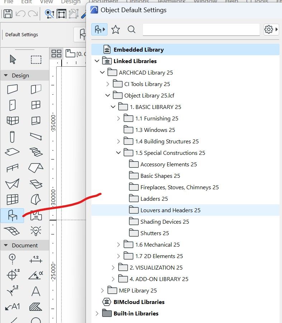Select the Window tool
Screen dimensions: 282x323
36,105
